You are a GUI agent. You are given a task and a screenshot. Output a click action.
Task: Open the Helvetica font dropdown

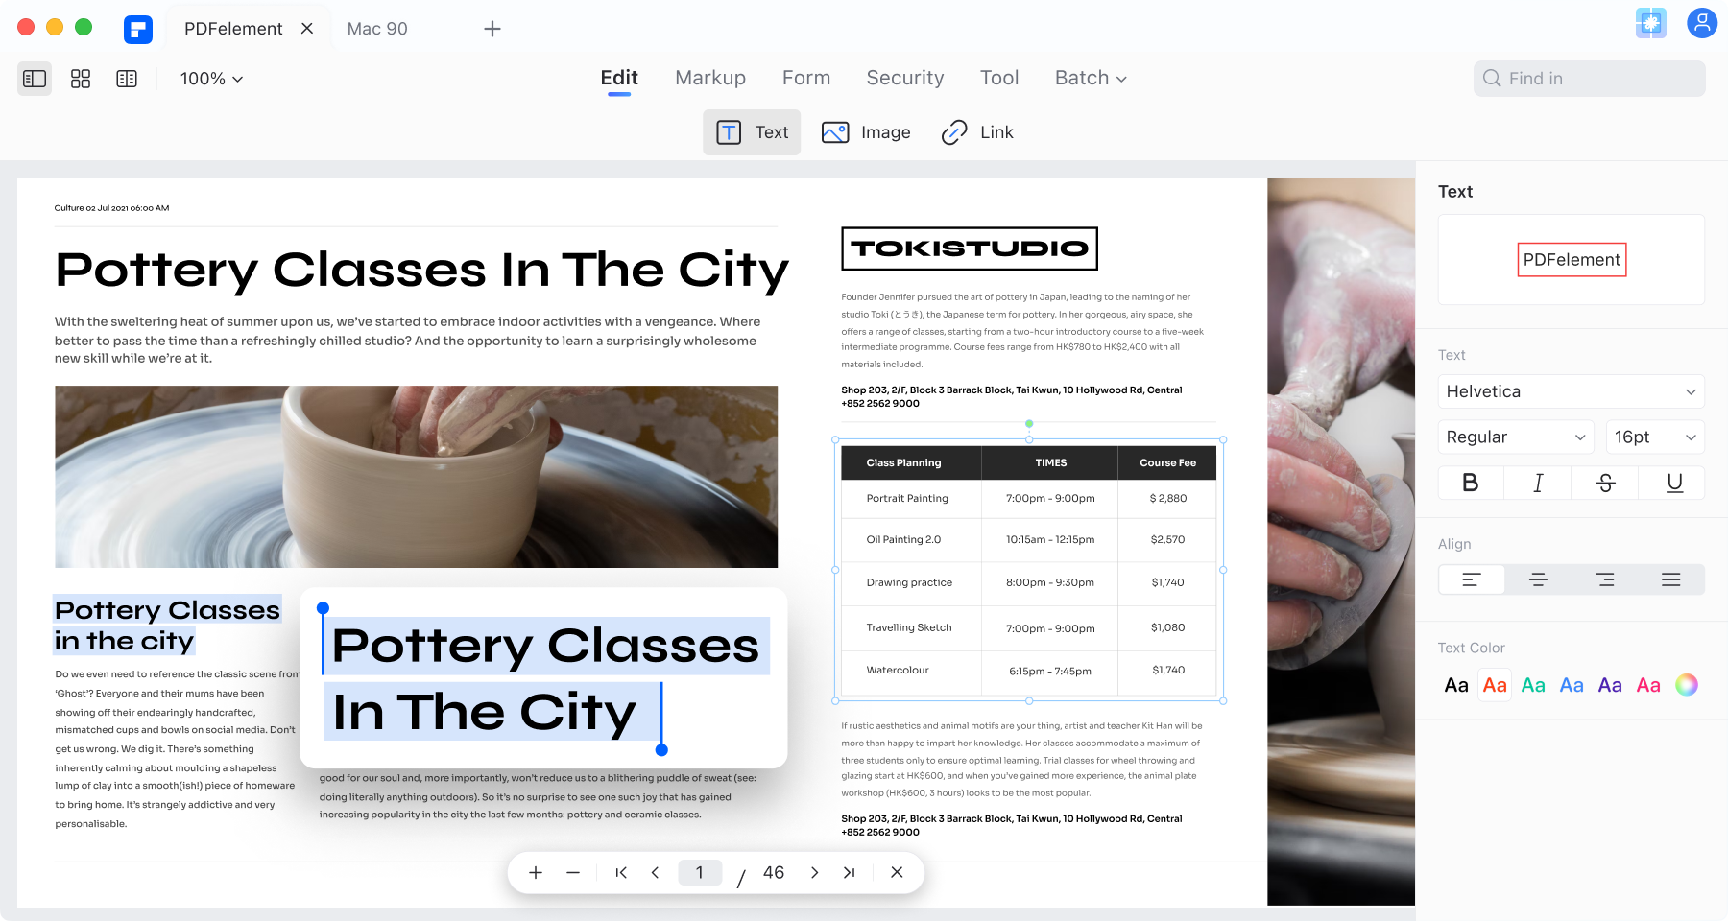click(x=1571, y=391)
